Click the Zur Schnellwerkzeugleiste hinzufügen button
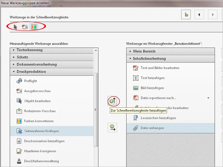The image size is (223, 167). (x=112, y=101)
